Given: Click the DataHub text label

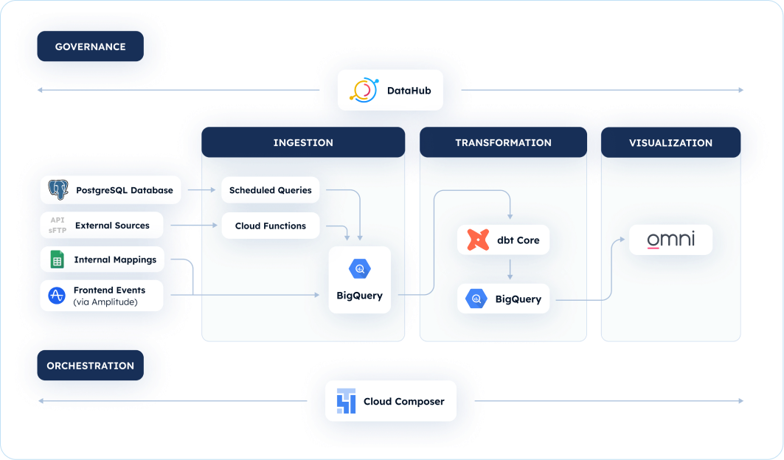Looking at the screenshot, I should tap(409, 91).
